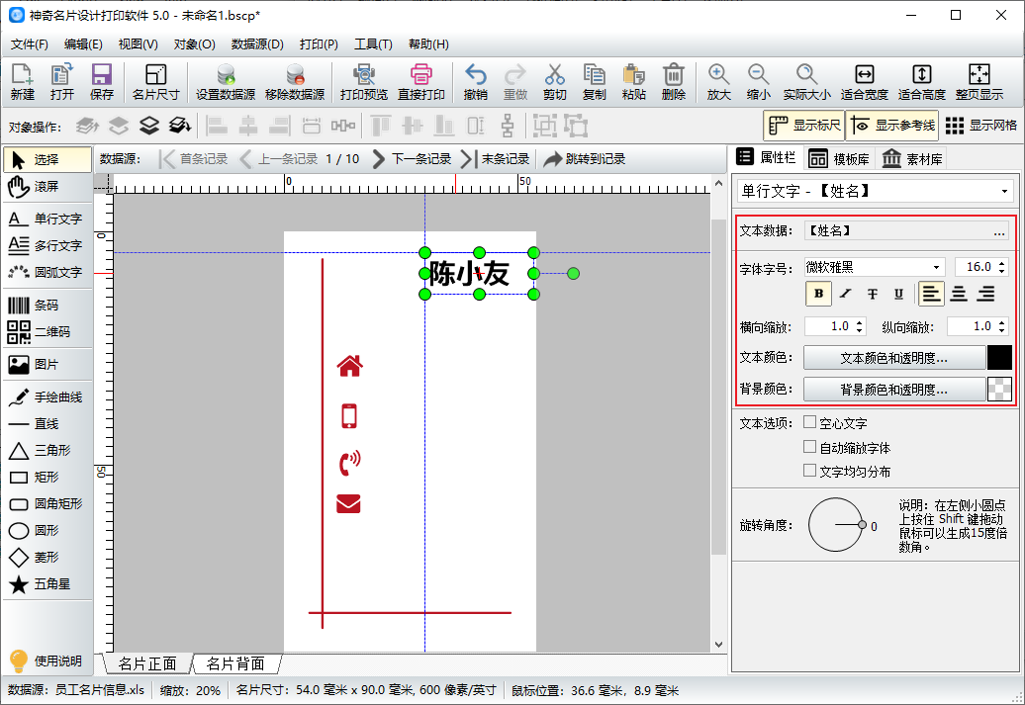This screenshot has width=1025, height=705.
Task: Click the 适合高度 fit height icon
Action: pyautogui.click(x=922, y=82)
